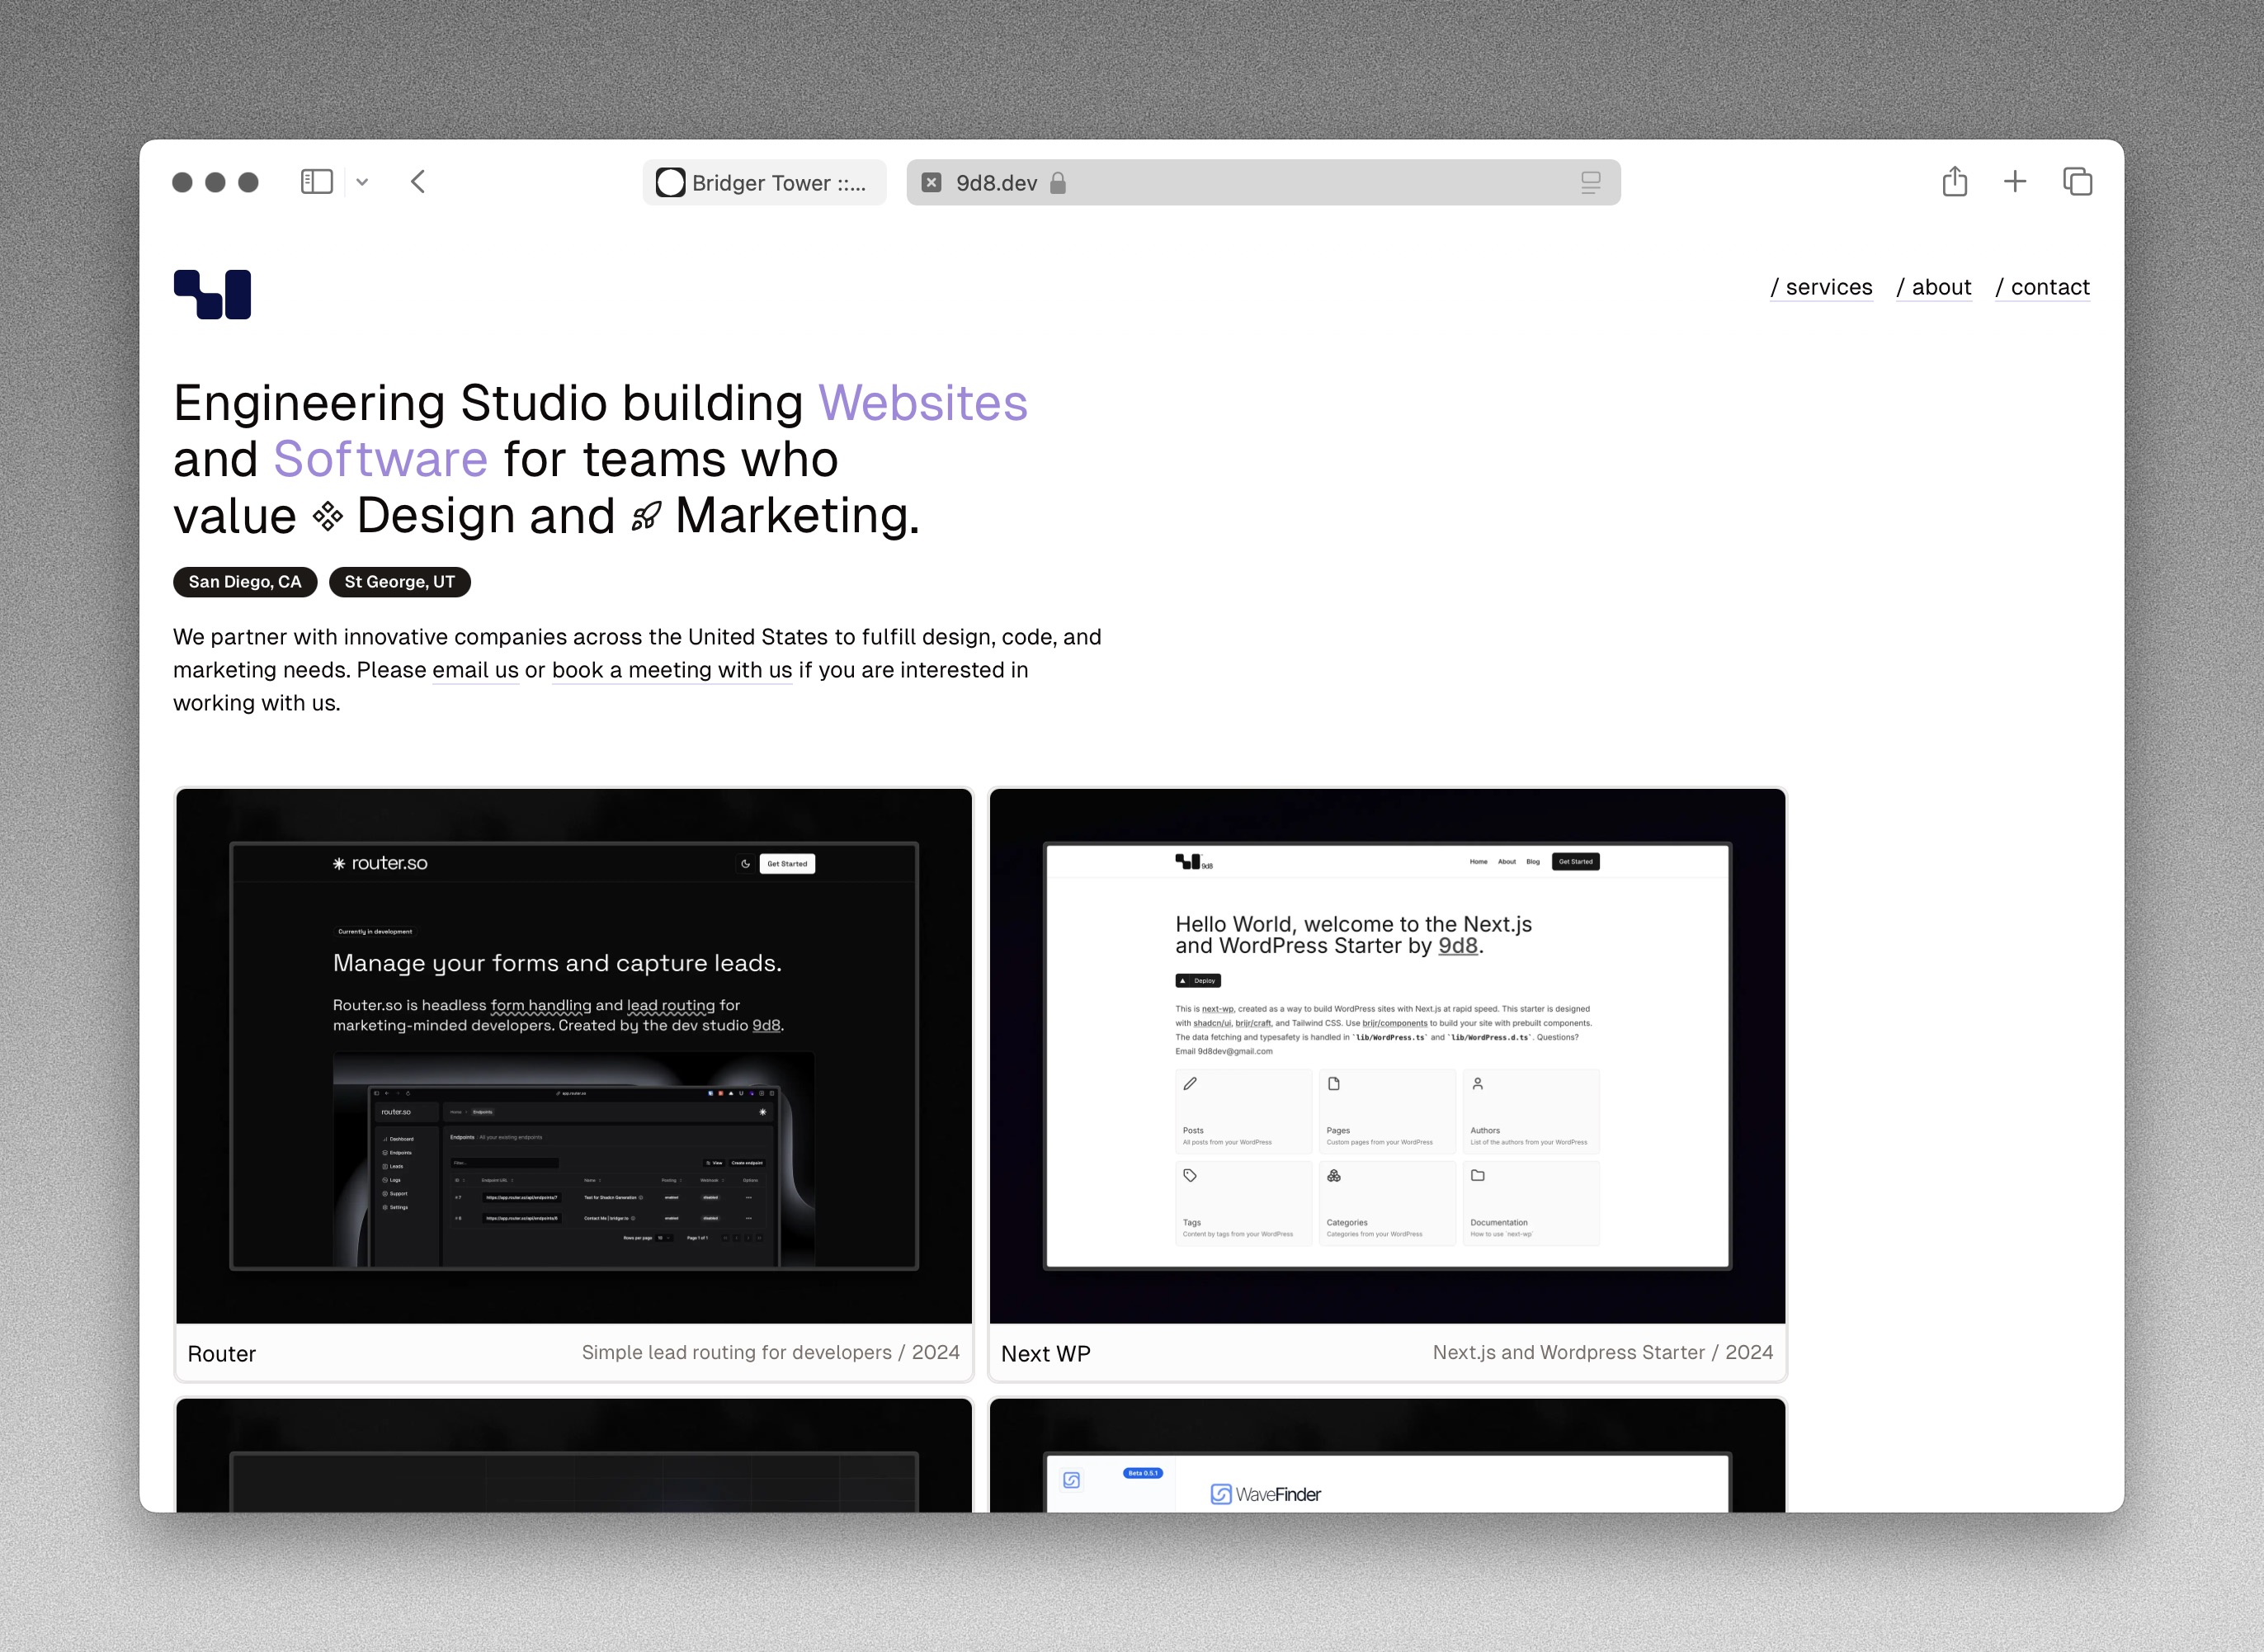The width and height of the screenshot is (2264, 1652).
Task: Open the share sheet icon
Action: 1954,181
